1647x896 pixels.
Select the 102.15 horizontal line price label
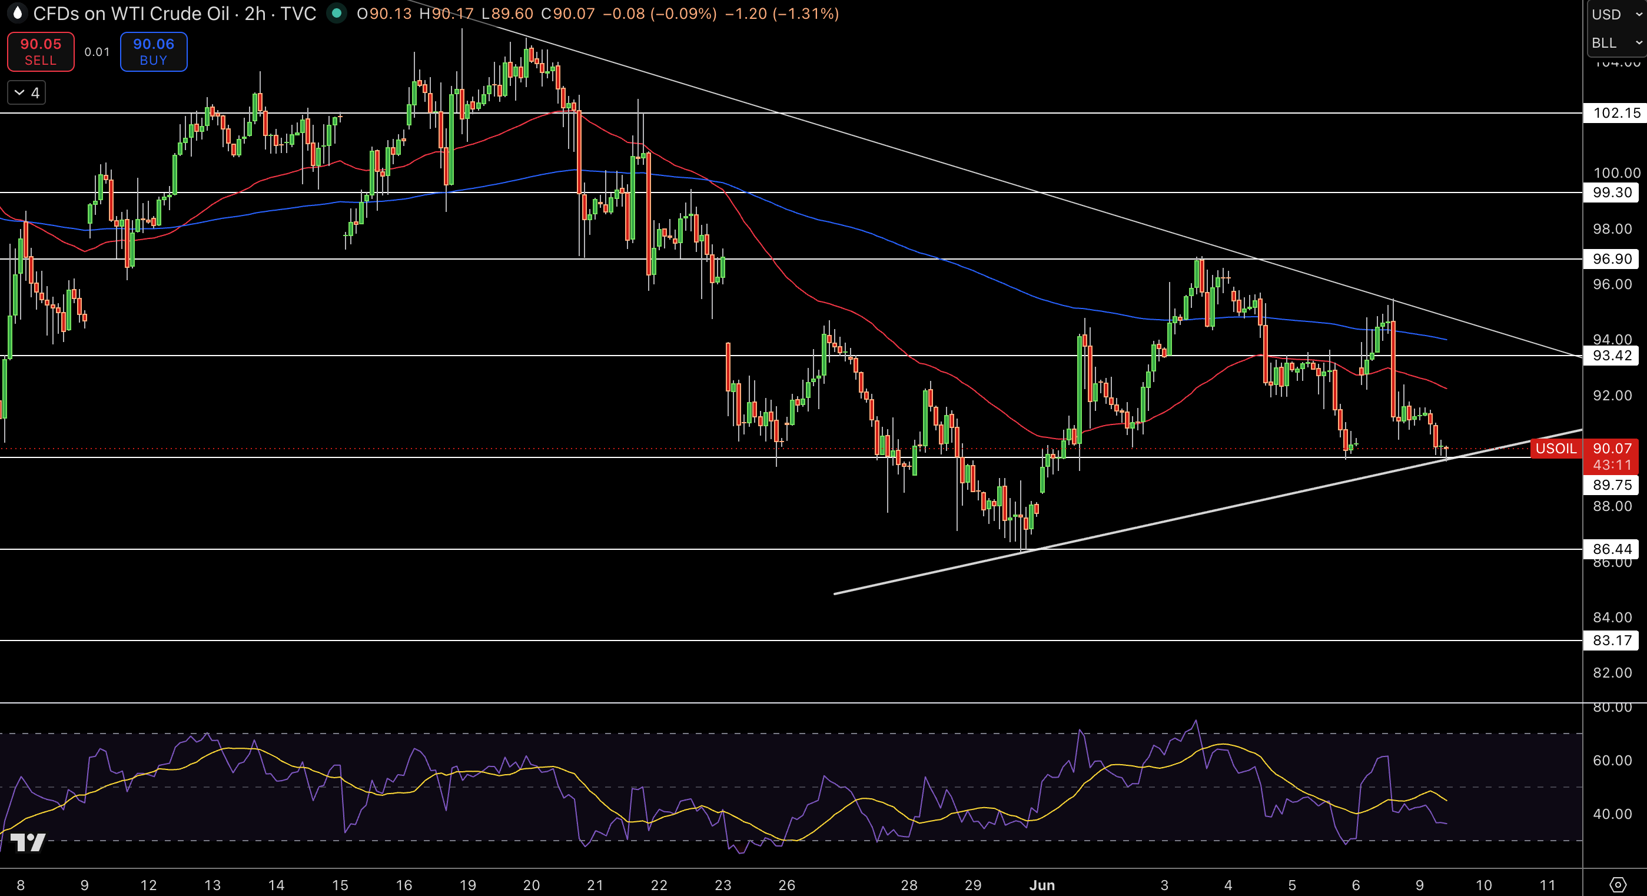tap(1616, 113)
